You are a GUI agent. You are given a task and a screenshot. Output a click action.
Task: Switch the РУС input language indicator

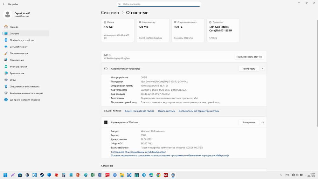(287, 175)
